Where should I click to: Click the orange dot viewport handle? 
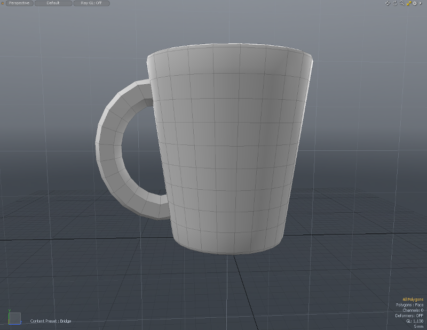coord(3,3)
